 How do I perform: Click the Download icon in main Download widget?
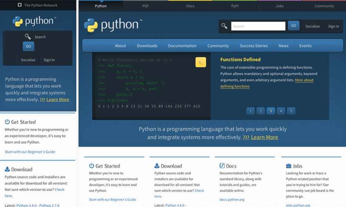[x=157, y=166]
